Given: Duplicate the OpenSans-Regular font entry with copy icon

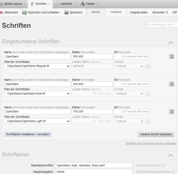Looking at the screenshot, I should tap(148, 66).
